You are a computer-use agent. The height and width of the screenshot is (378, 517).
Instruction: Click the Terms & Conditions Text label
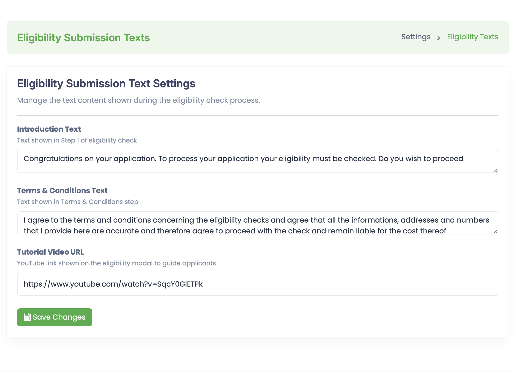click(x=62, y=191)
